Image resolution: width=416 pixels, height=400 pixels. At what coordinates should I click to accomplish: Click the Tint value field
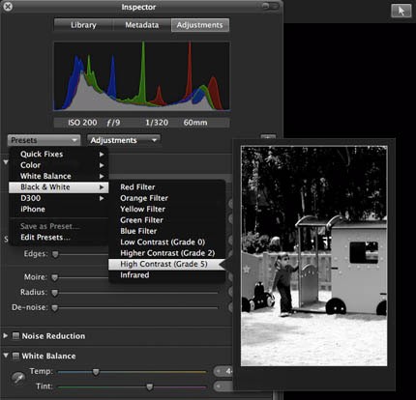click(x=223, y=386)
